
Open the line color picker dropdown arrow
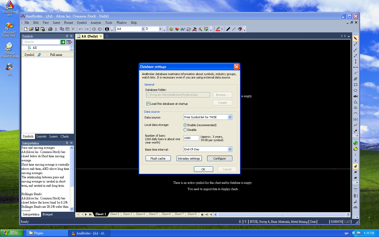click(x=222, y=29)
